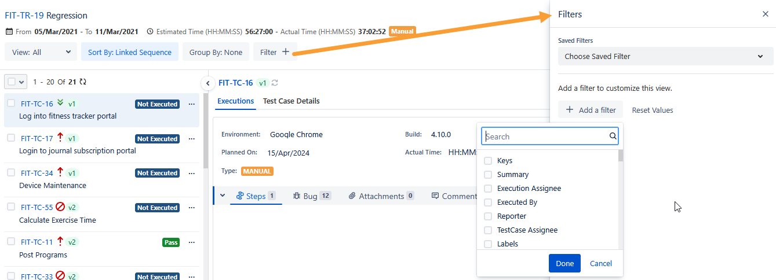The image size is (776, 280).
Task: Close the Filters panel
Action: 765,14
